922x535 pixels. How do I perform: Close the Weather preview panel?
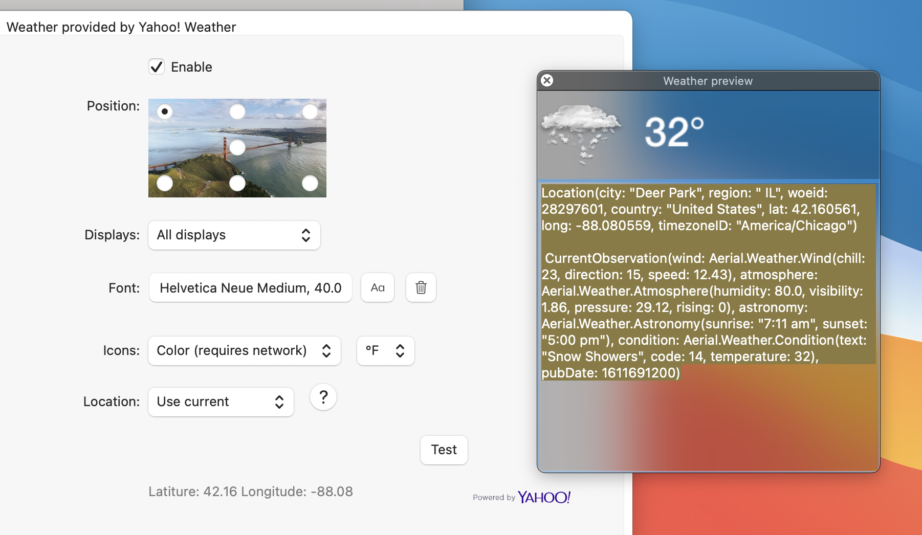tap(547, 80)
